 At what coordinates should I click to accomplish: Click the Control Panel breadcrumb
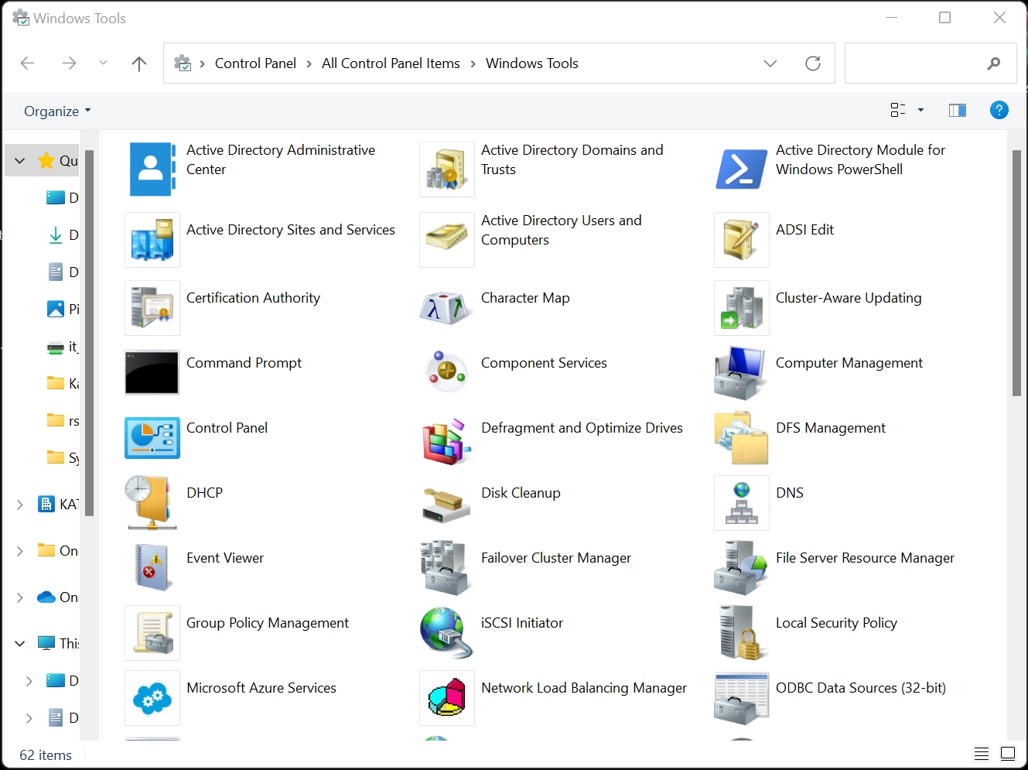pos(255,63)
